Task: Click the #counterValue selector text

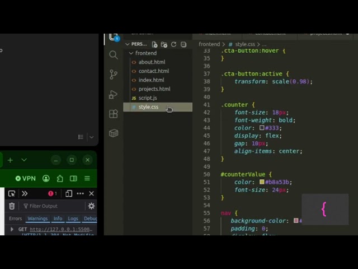Action: point(243,174)
